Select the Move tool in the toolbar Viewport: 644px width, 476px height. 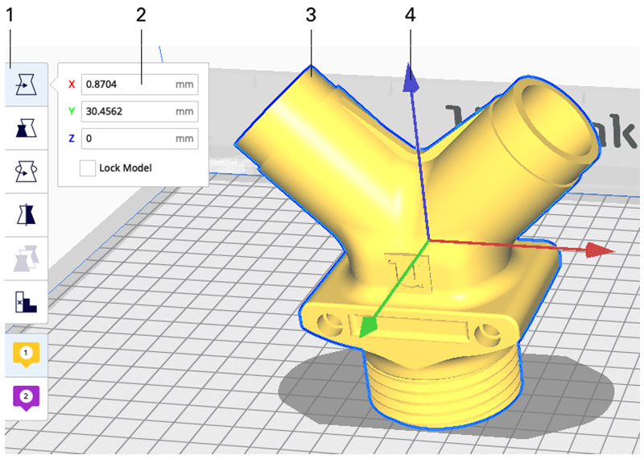click(26, 85)
